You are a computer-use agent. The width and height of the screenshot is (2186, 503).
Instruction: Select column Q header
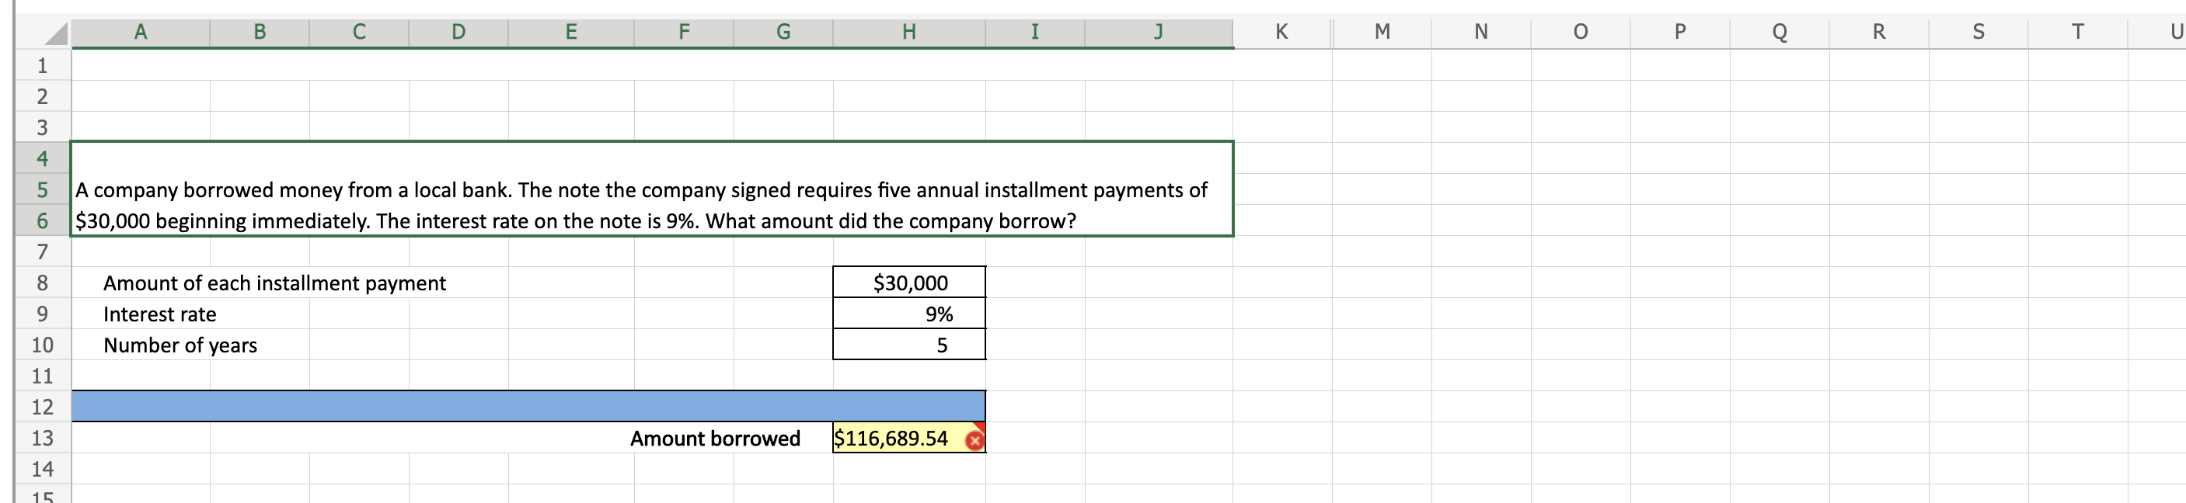tap(1780, 33)
